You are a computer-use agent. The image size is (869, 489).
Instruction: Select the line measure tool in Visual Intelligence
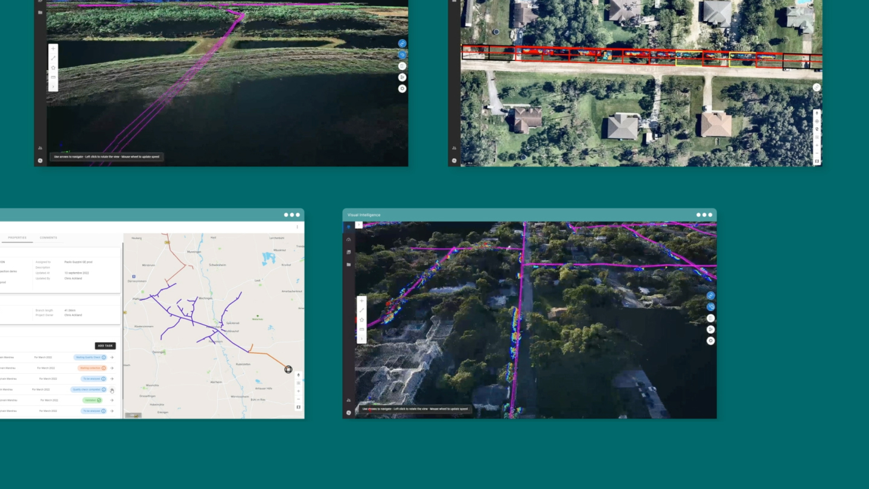click(362, 310)
